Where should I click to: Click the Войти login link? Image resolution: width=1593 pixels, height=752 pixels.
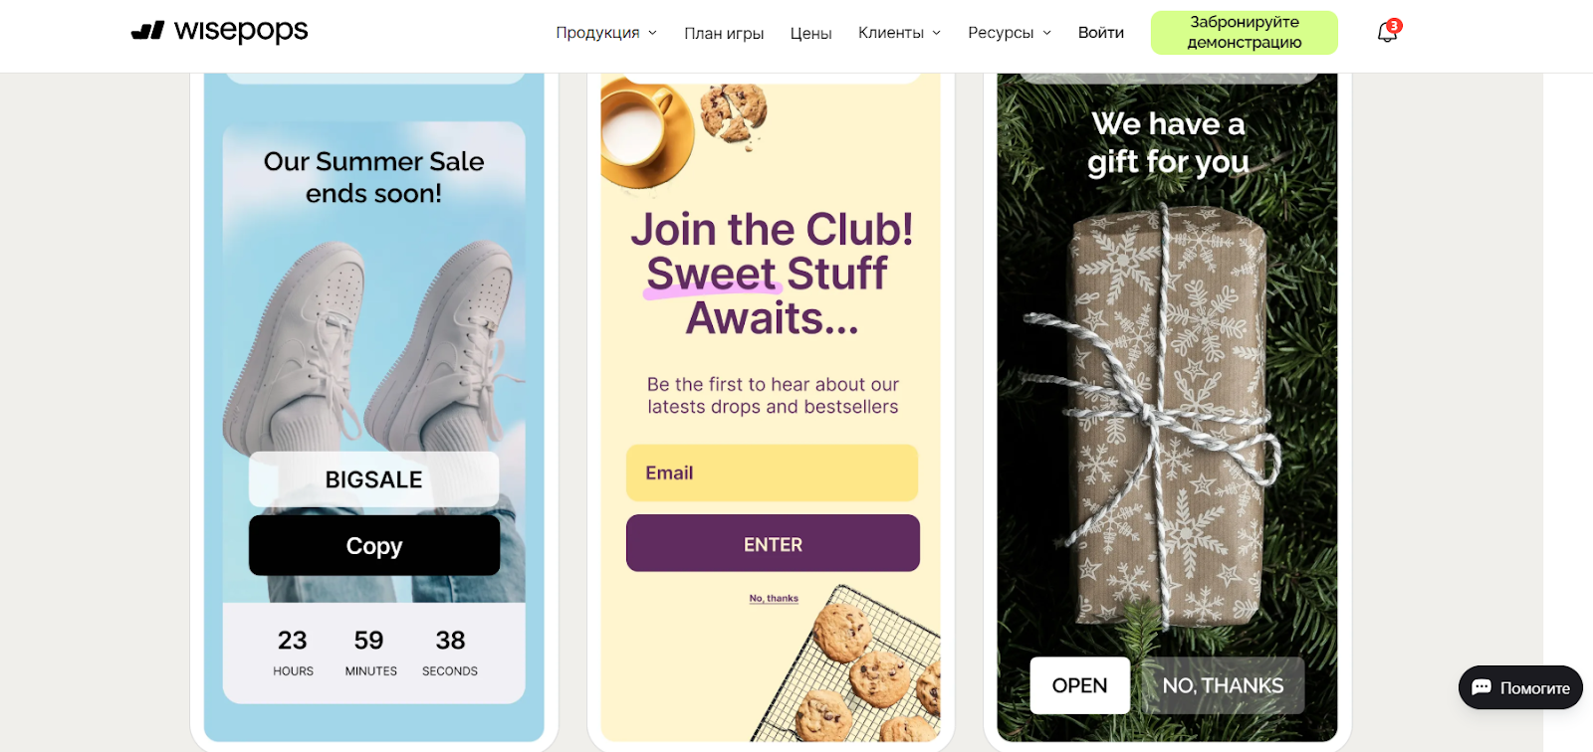coord(1101,33)
